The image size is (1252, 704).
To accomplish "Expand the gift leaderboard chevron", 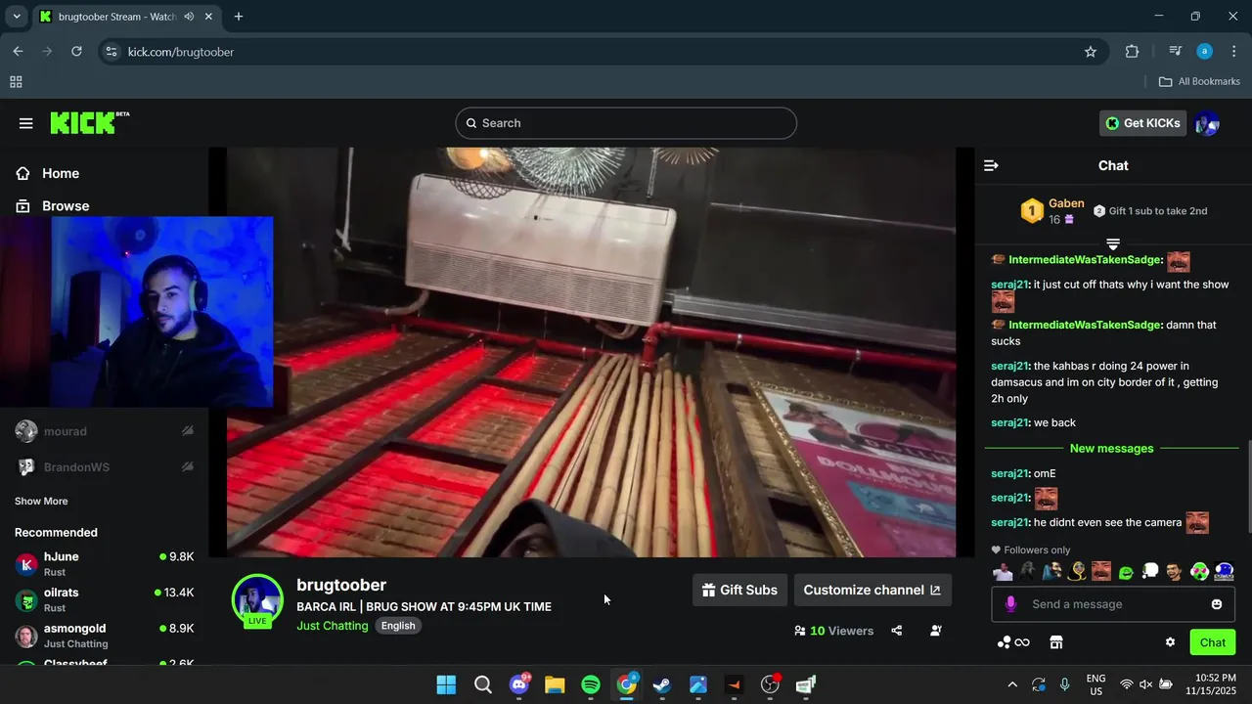I will coord(1113,242).
